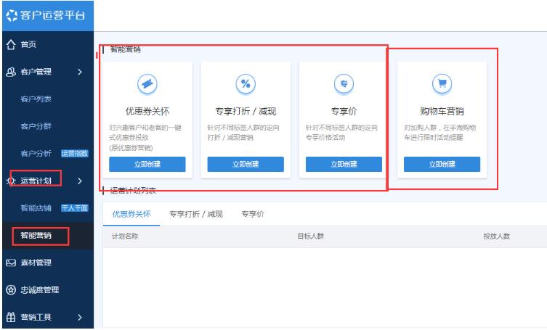
Task: Open 客户分析 in the sidebar
Action: tap(35, 153)
